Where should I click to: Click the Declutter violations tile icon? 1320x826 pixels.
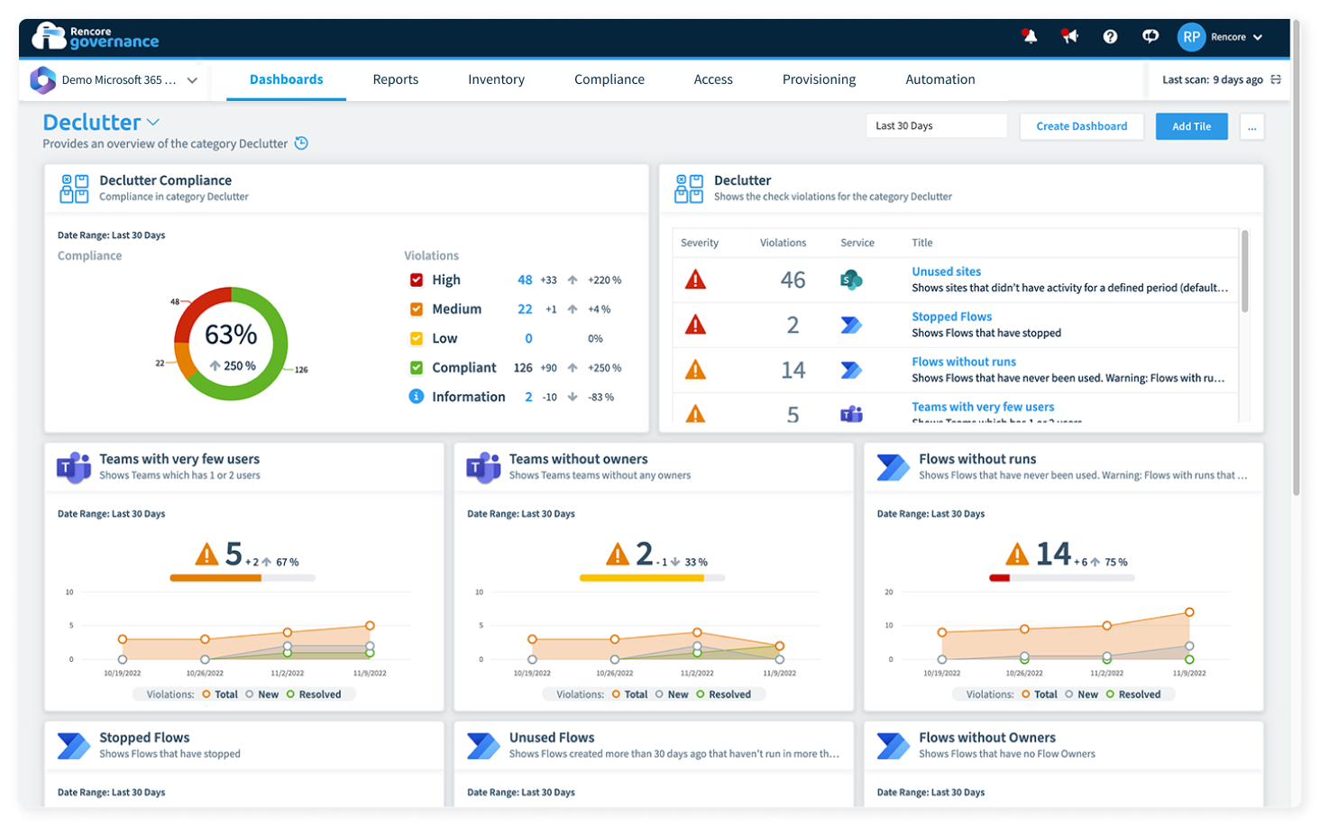point(689,188)
